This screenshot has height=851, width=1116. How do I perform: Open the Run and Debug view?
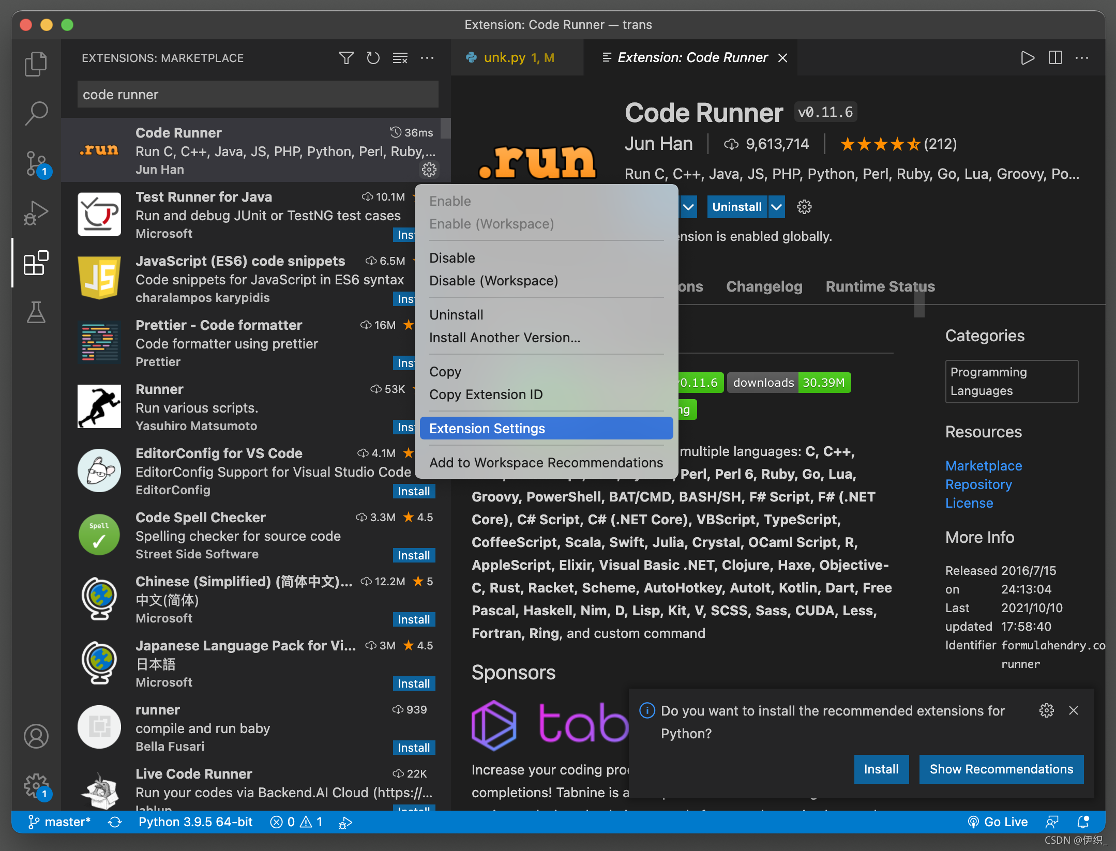click(36, 212)
